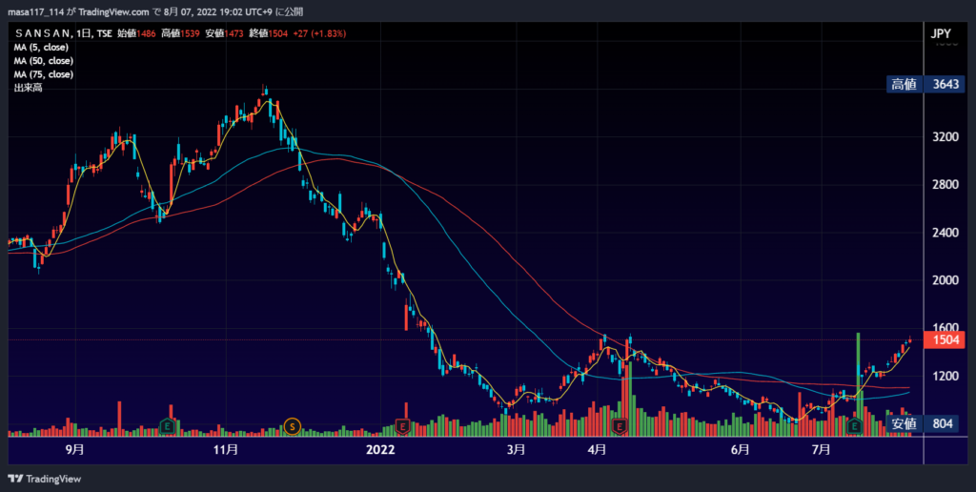
Task: Click the +27 (+1.83%) change value
Action: point(319,33)
